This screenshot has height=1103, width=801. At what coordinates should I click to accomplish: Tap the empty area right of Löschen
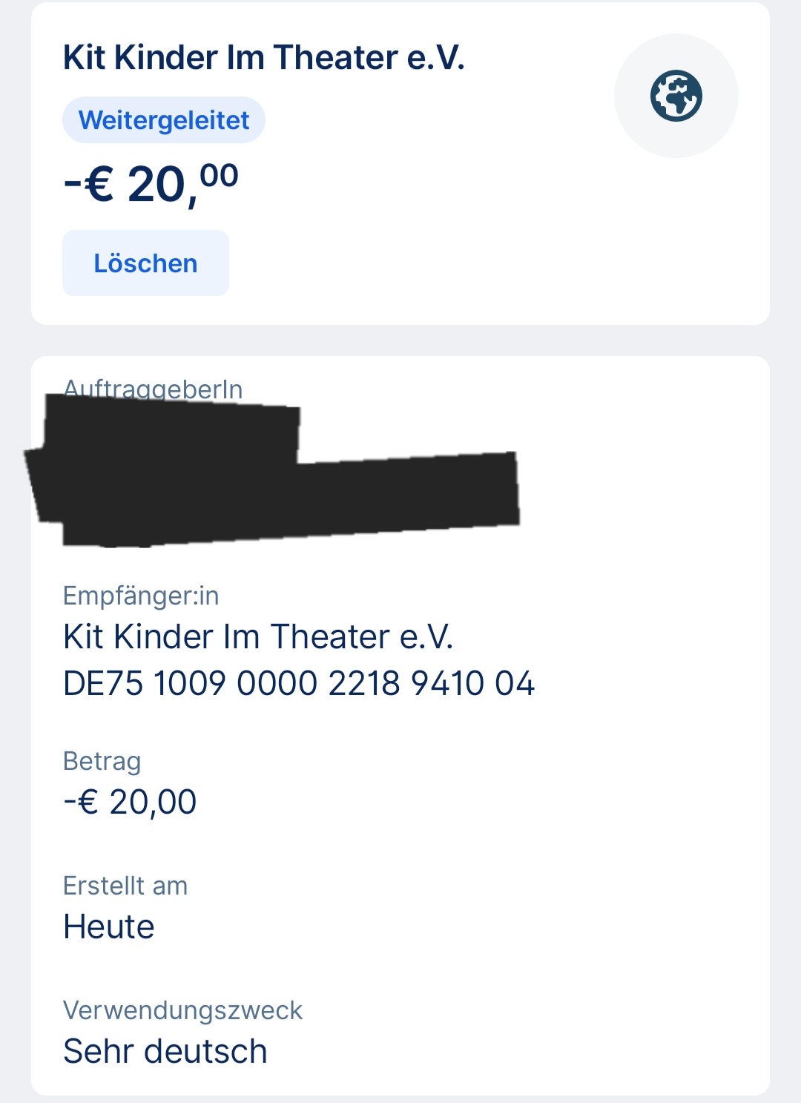click(482, 263)
